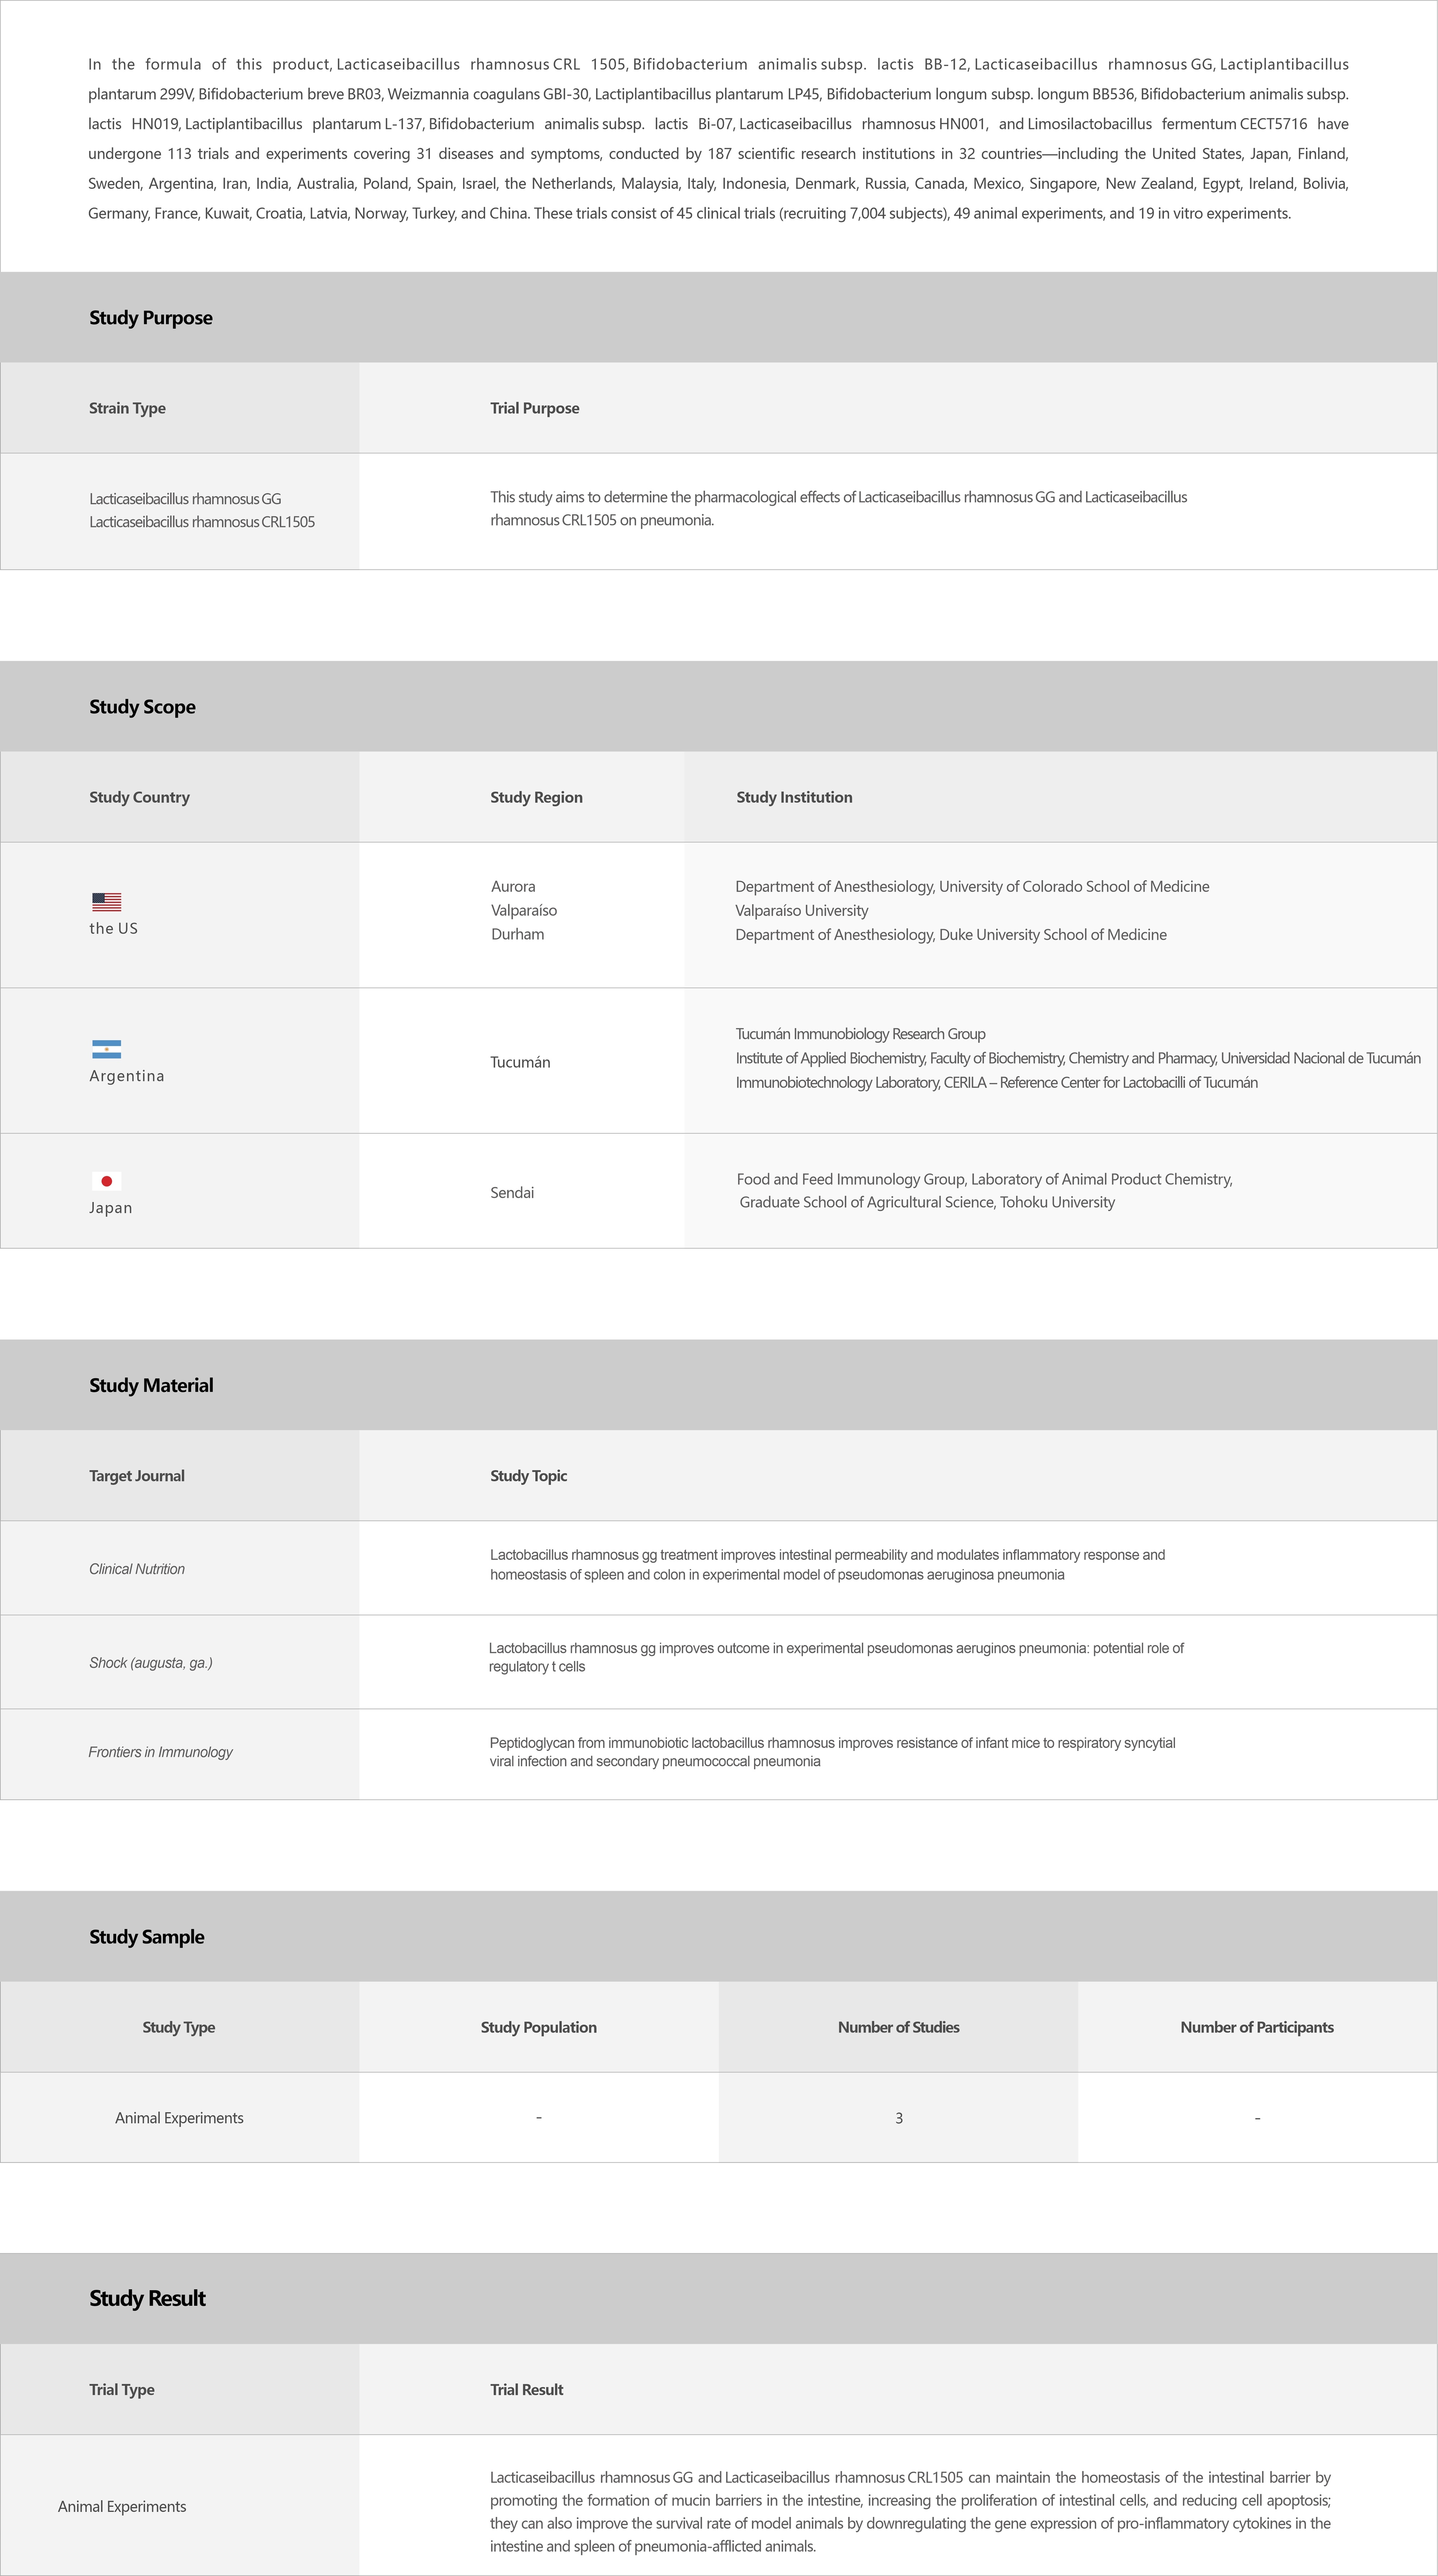Open the Shock (augusta, ga.) journal entry
Screen dimensions: 1438x2576
click(x=151, y=1662)
